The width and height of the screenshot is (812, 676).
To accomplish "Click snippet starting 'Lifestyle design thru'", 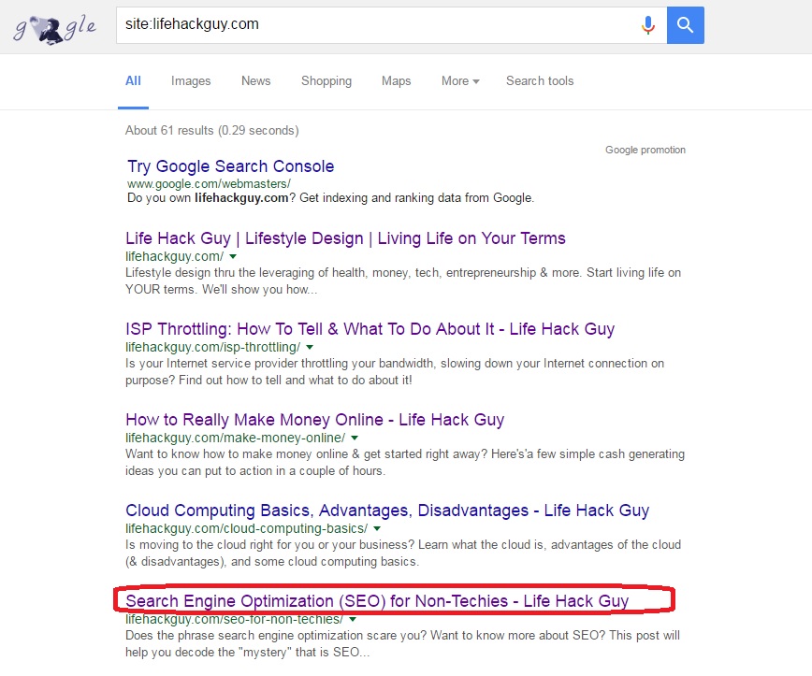I will tap(403, 280).
